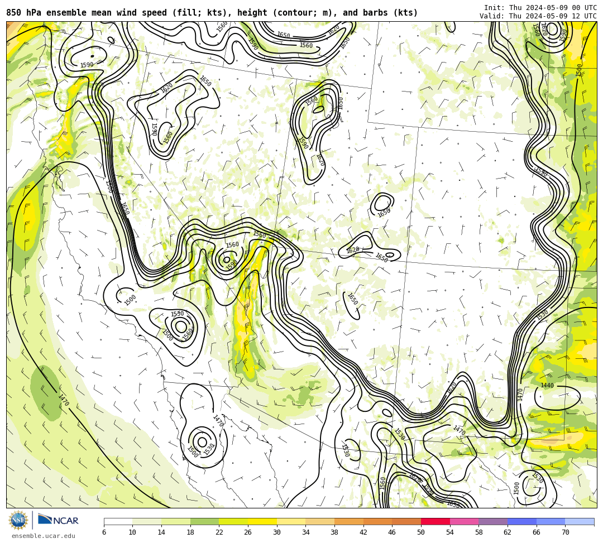Click the colorbar tick label '46'

coord(392,532)
